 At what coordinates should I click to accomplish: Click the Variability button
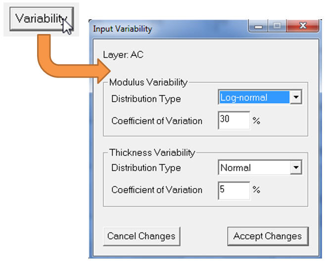coord(41,19)
